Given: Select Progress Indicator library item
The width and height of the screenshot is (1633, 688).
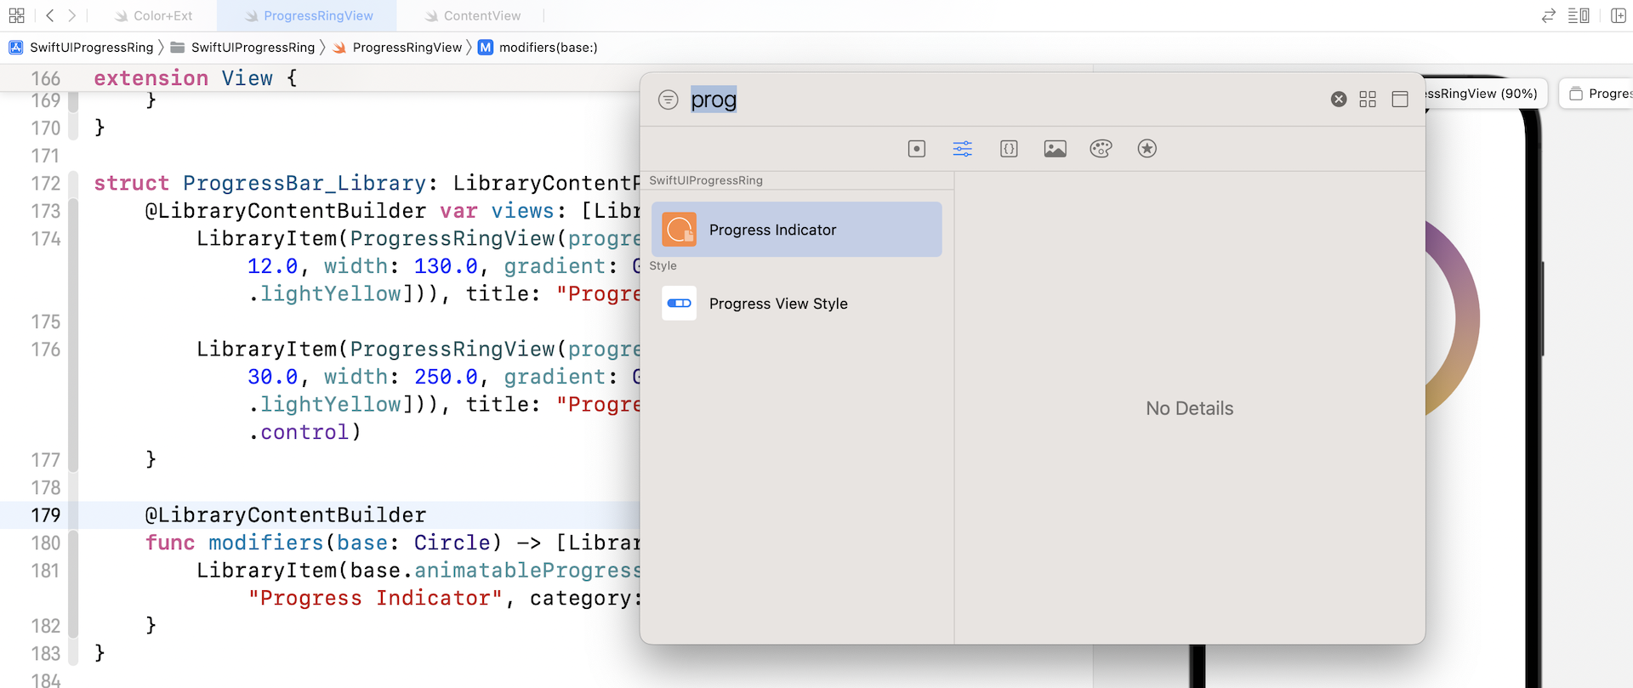Looking at the screenshot, I should click(797, 230).
